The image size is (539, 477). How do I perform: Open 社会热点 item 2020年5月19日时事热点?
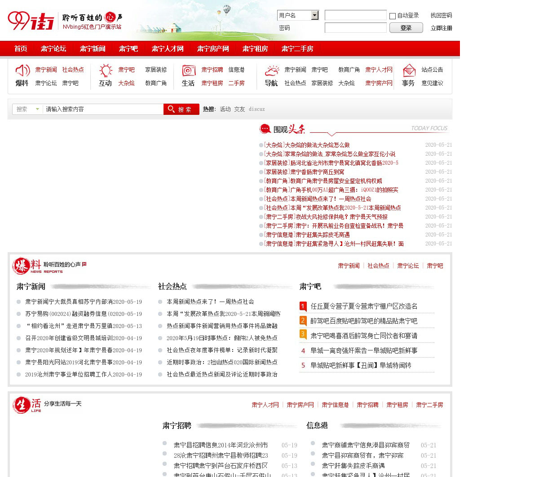click(222, 338)
